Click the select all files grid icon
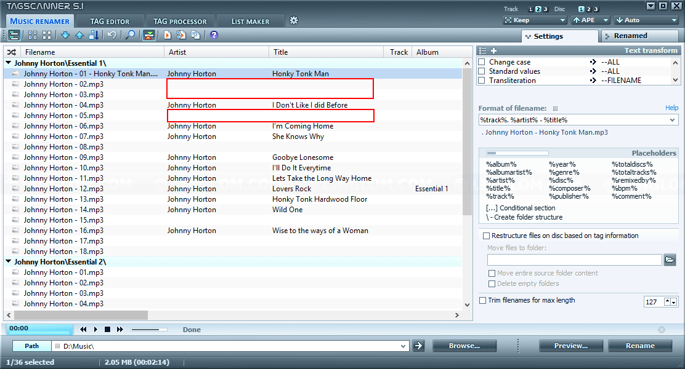 click(x=32, y=35)
